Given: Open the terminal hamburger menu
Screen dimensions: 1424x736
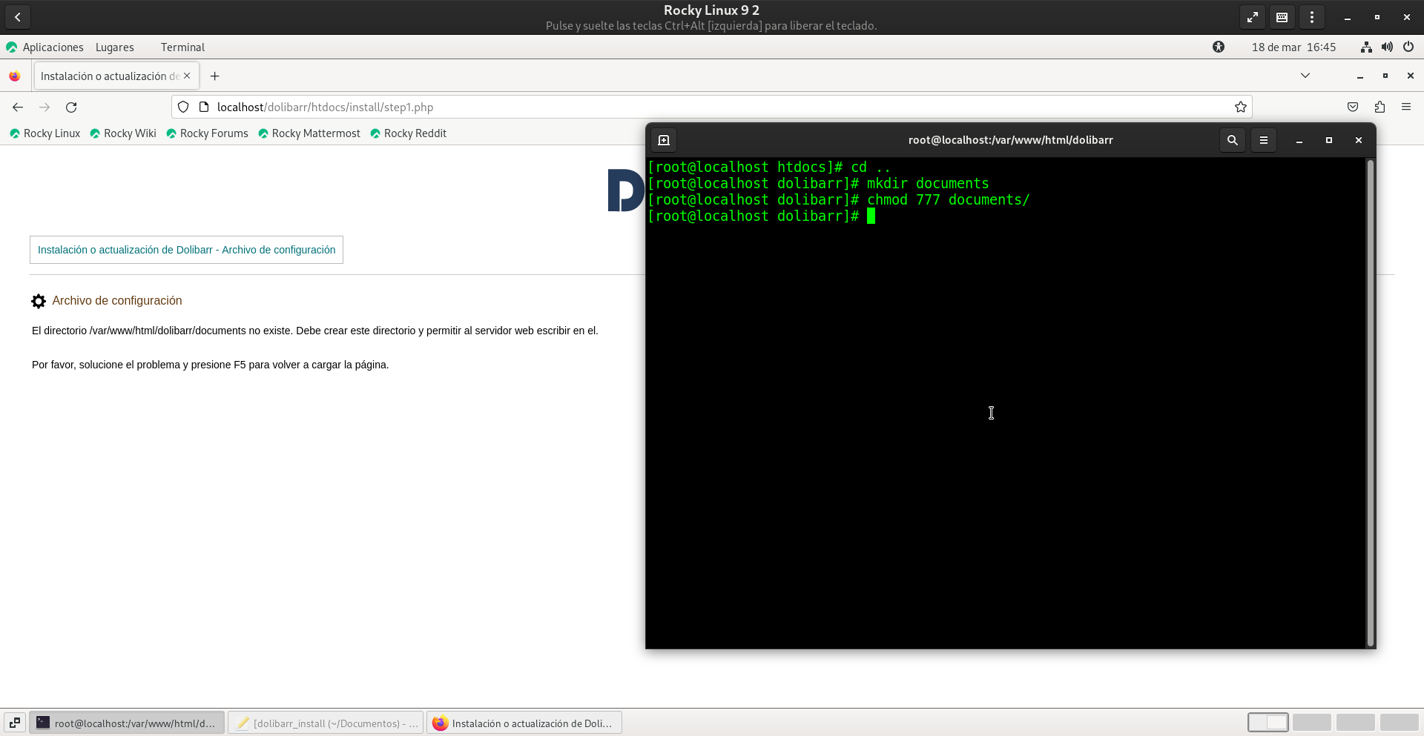Looking at the screenshot, I should tap(1263, 140).
